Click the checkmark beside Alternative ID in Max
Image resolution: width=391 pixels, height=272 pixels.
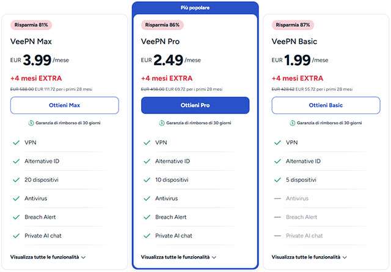(15, 161)
